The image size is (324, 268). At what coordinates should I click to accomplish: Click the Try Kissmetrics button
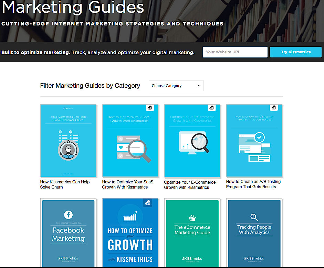[295, 52]
